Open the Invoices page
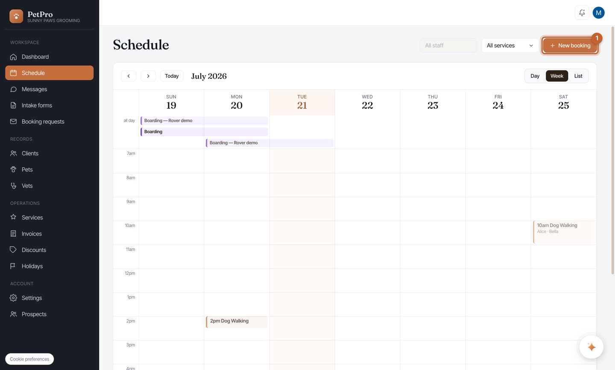The width and height of the screenshot is (615, 370). coord(49,233)
